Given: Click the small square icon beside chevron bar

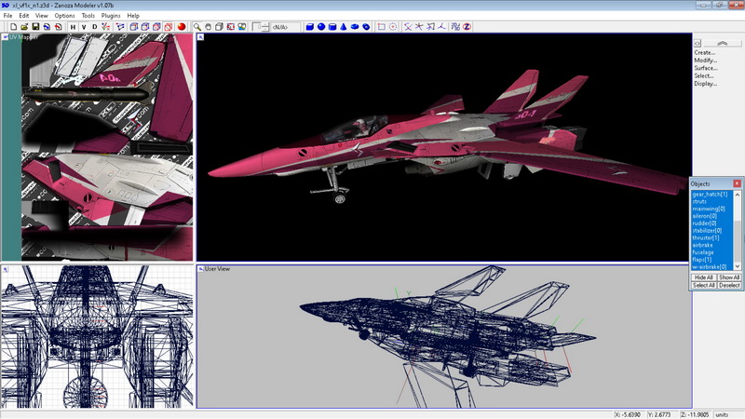Looking at the screenshot, I should 698,43.
